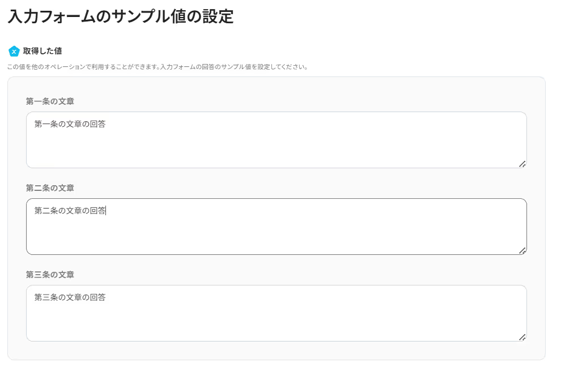Click the sample text 第二条の文章の回答
The image size is (565, 371).
pos(70,211)
